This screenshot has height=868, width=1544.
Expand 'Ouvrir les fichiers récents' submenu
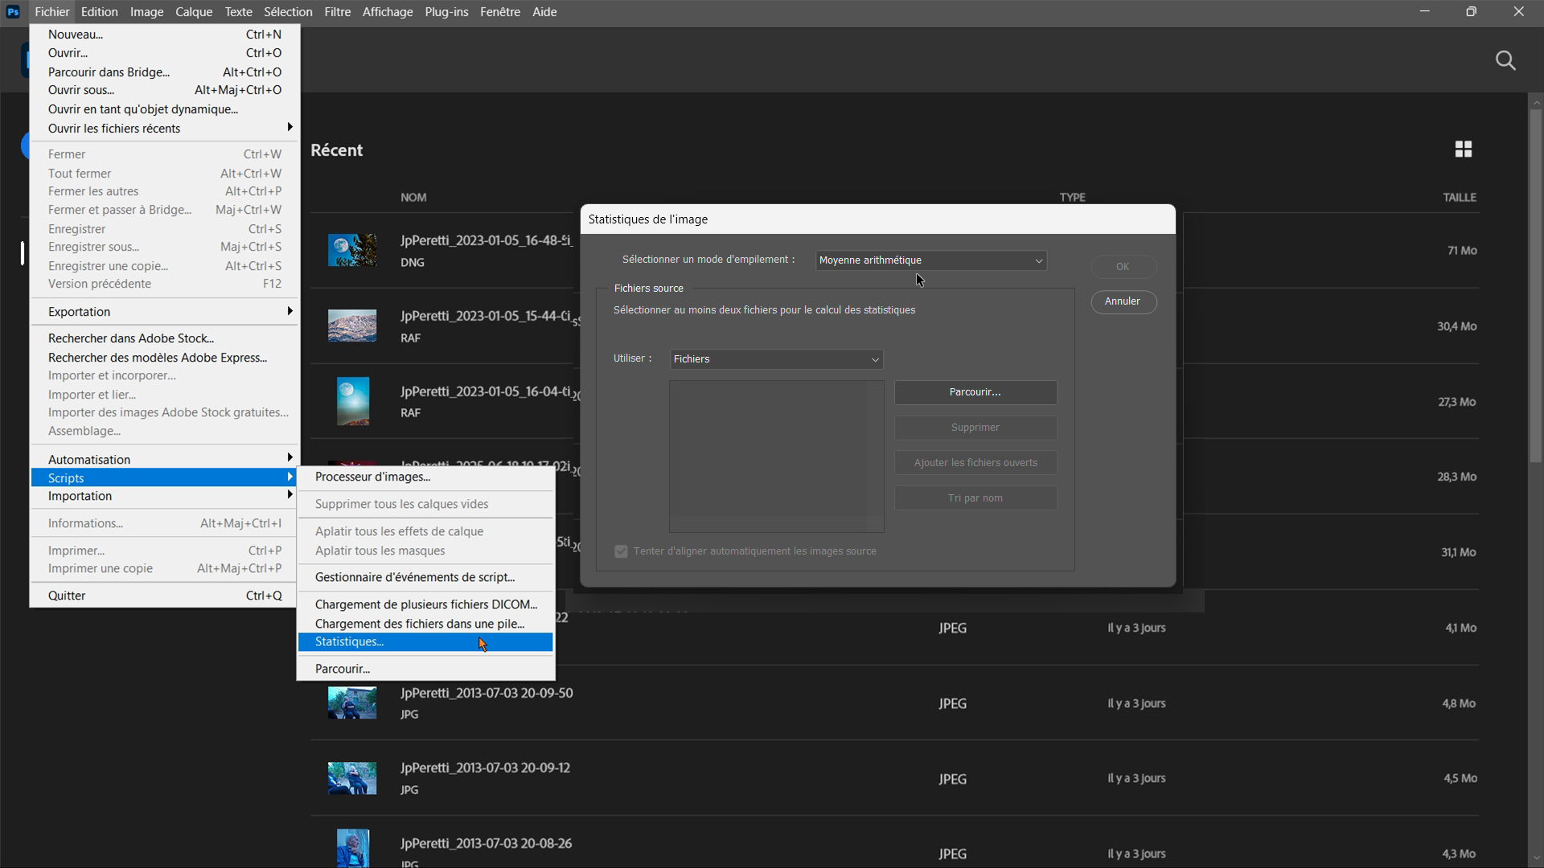[x=165, y=129]
